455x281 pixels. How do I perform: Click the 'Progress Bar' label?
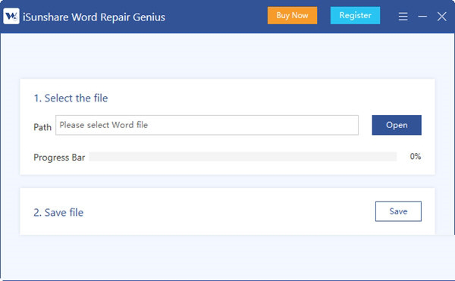click(59, 158)
